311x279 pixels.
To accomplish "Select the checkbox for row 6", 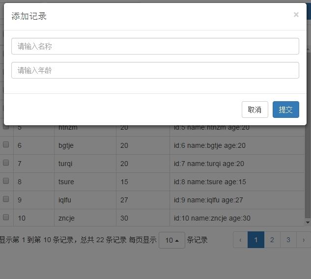I will click(x=6, y=145).
